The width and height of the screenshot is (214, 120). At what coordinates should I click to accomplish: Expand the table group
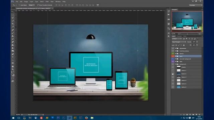(x=176, y=61)
